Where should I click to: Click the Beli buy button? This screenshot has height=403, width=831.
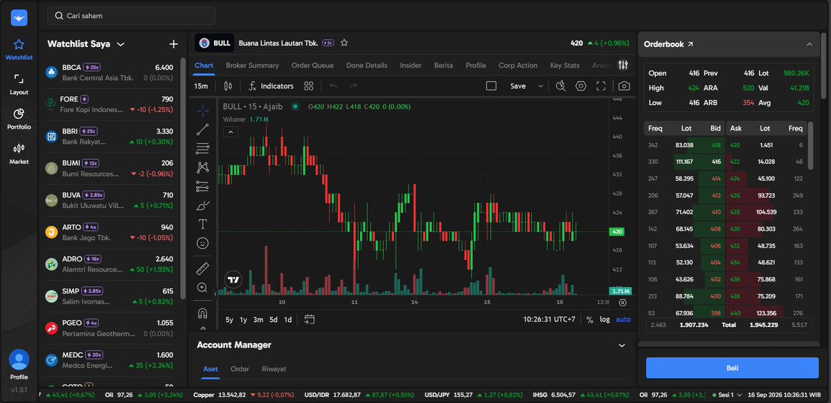coord(732,368)
